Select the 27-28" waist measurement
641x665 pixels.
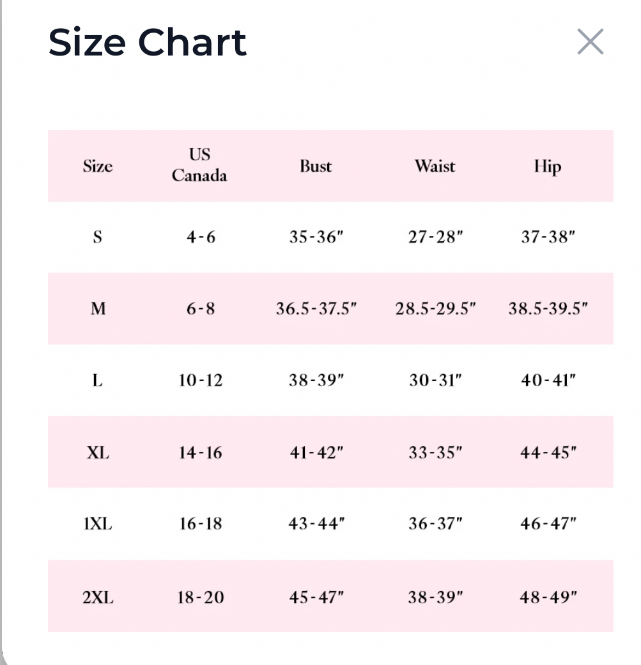[x=435, y=237]
